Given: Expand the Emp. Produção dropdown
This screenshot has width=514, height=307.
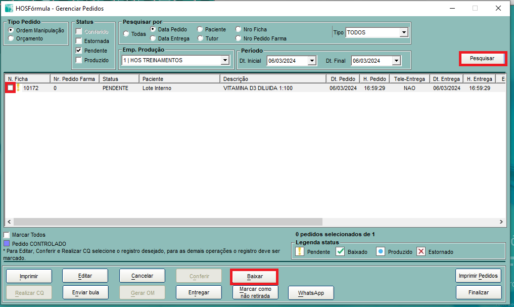Looking at the screenshot, I should point(225,60).
